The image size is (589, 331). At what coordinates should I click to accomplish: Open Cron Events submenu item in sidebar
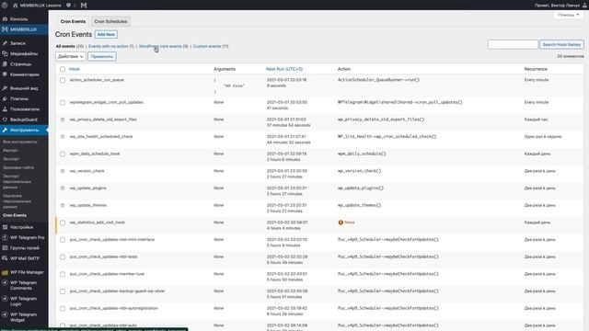tap(15, 215)
